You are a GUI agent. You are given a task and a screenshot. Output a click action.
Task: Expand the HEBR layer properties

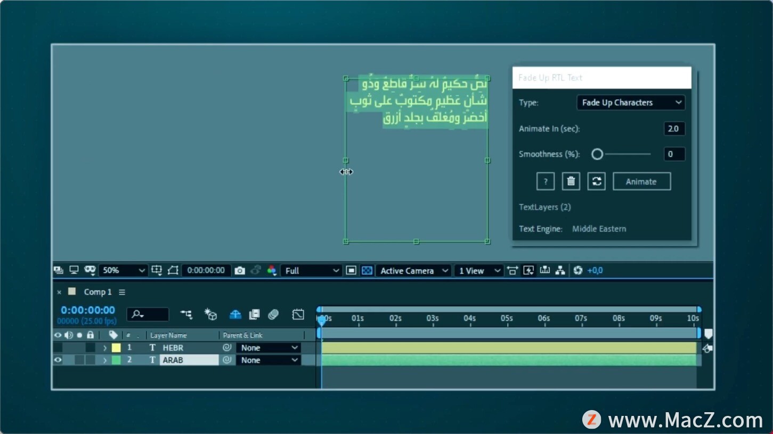pos(105,348)
